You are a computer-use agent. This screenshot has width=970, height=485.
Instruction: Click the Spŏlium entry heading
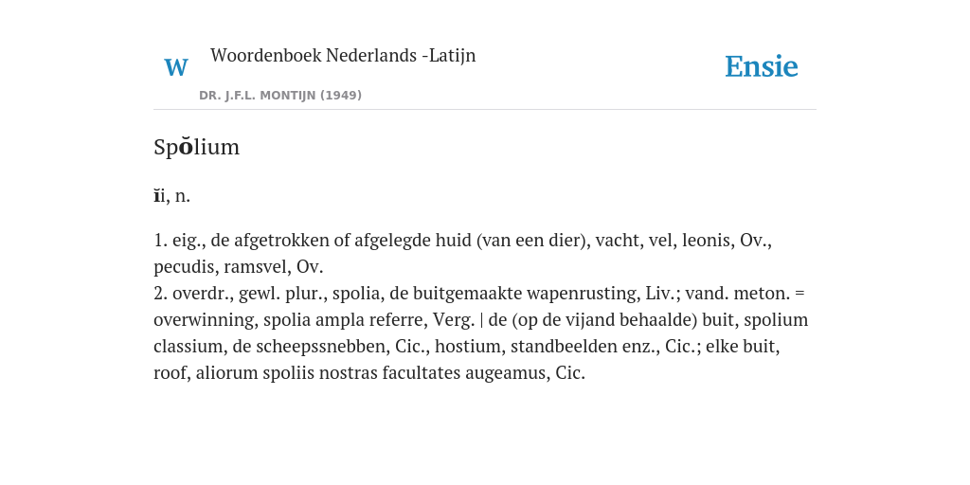(x=196, y=147)
